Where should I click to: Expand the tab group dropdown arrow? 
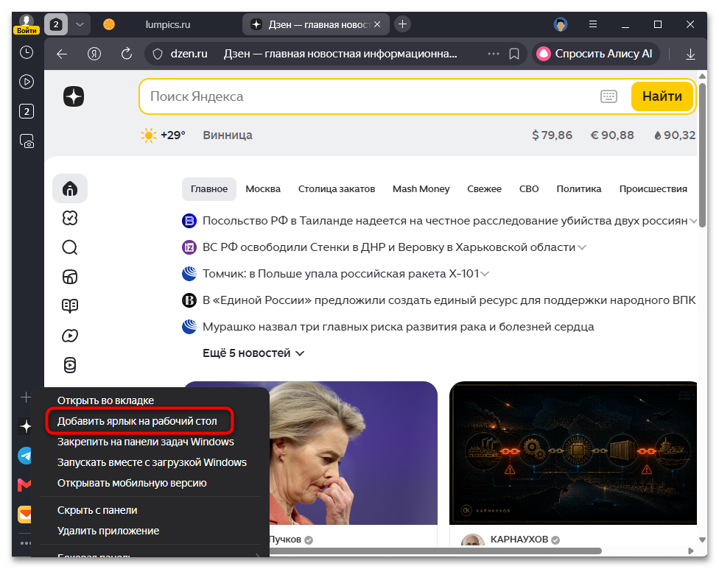coord(80,24)
